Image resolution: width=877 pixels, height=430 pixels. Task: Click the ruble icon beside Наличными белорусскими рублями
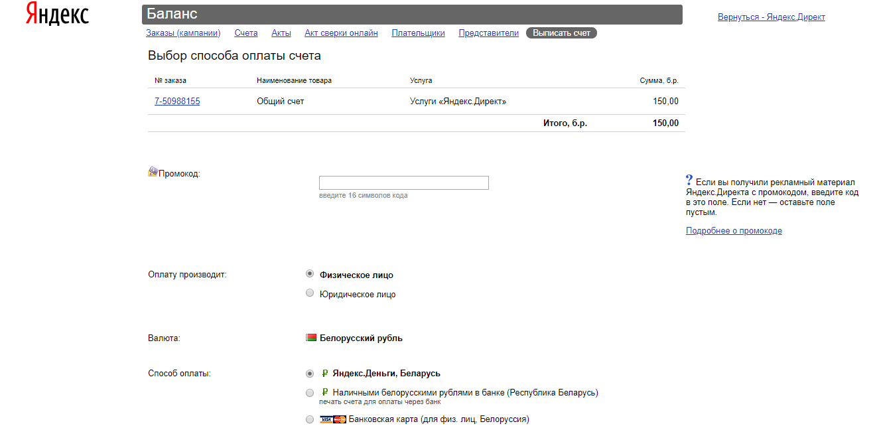(x=325, y=392)
